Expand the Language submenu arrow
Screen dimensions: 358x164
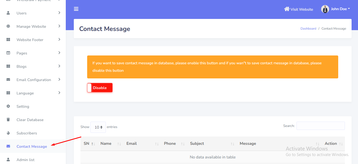click(59, 93)
